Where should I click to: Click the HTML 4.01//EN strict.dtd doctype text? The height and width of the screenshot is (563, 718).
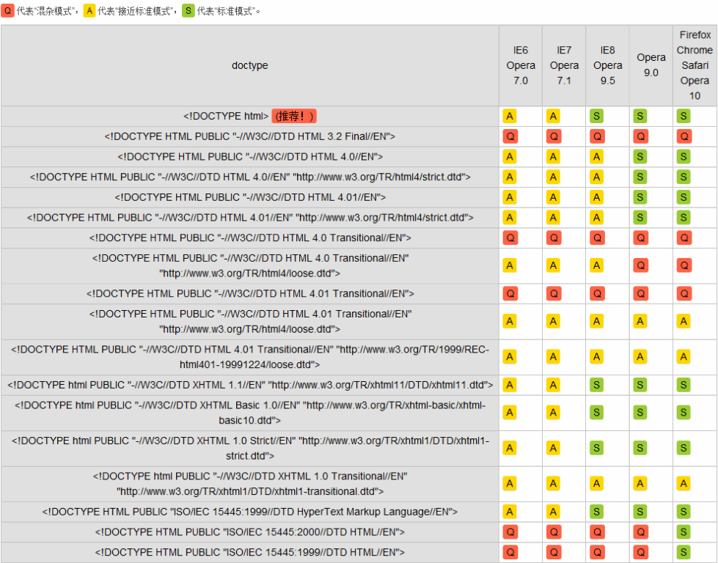(250, 218)
